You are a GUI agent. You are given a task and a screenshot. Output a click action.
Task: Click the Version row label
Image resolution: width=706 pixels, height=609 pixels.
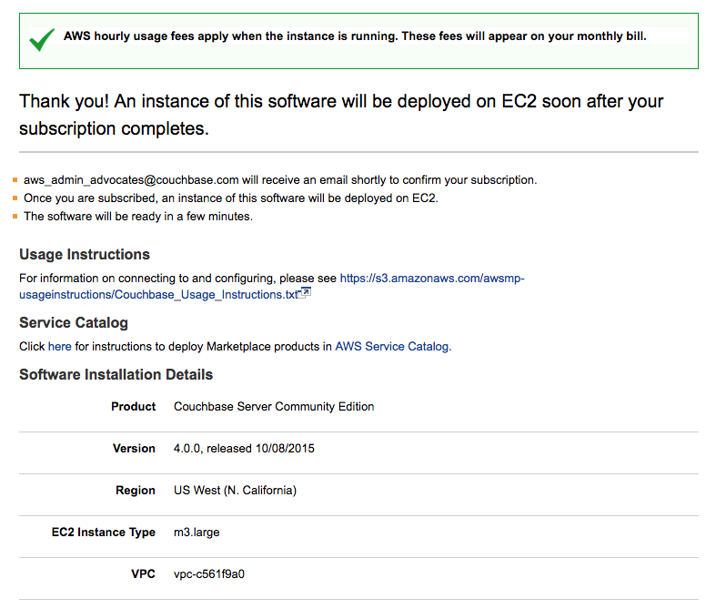tap(134, 449)
